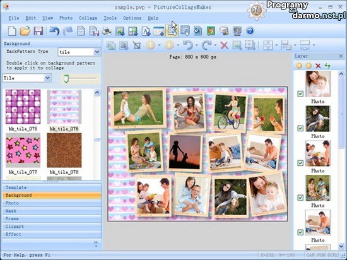
Task: Select the bk_tile_075 purple squares pattern
Action: click(x=23, y=107)
